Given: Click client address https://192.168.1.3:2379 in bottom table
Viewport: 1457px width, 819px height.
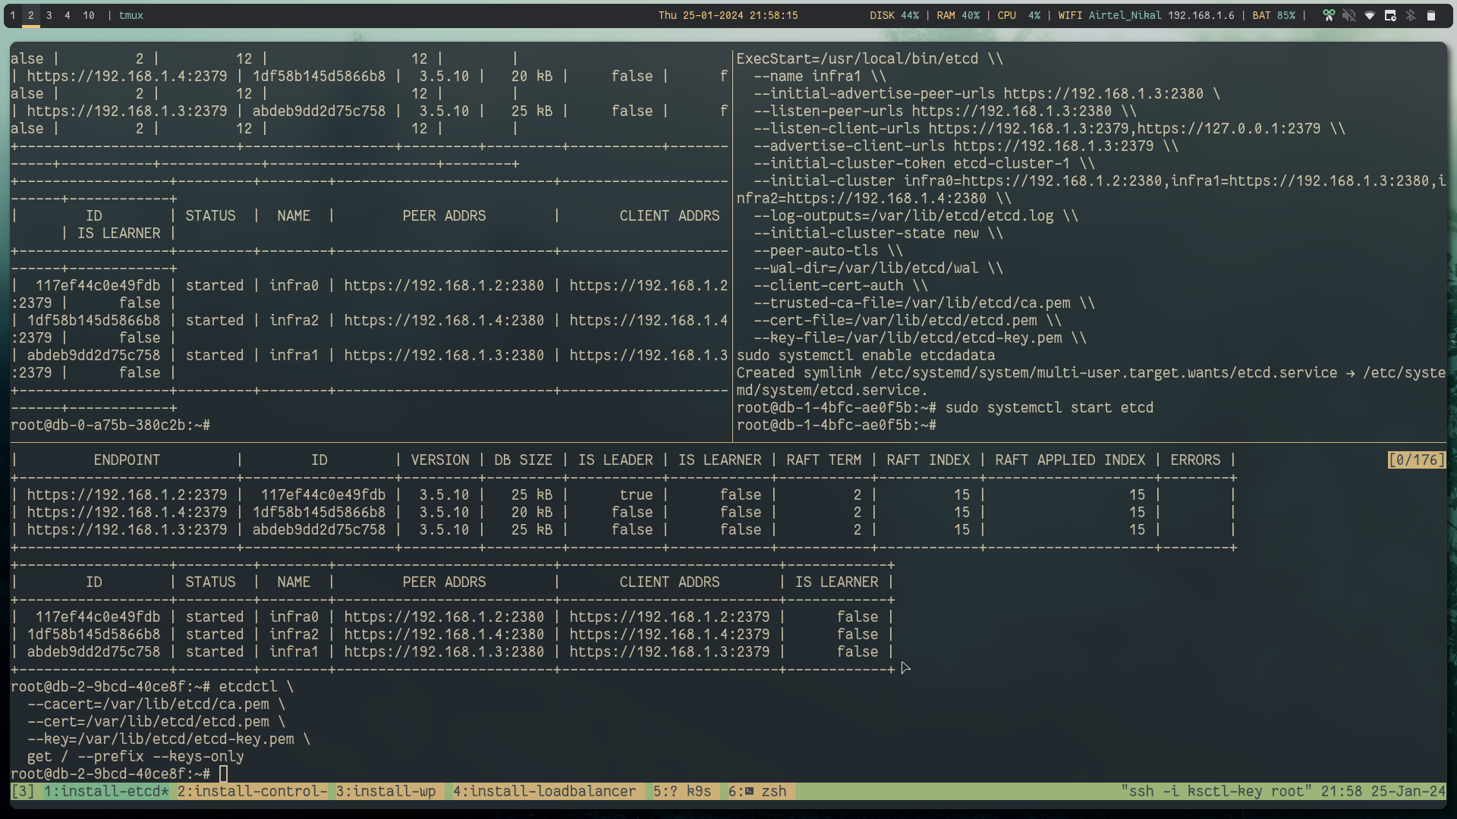Looking at the screenshot, I should coord(669,651).
